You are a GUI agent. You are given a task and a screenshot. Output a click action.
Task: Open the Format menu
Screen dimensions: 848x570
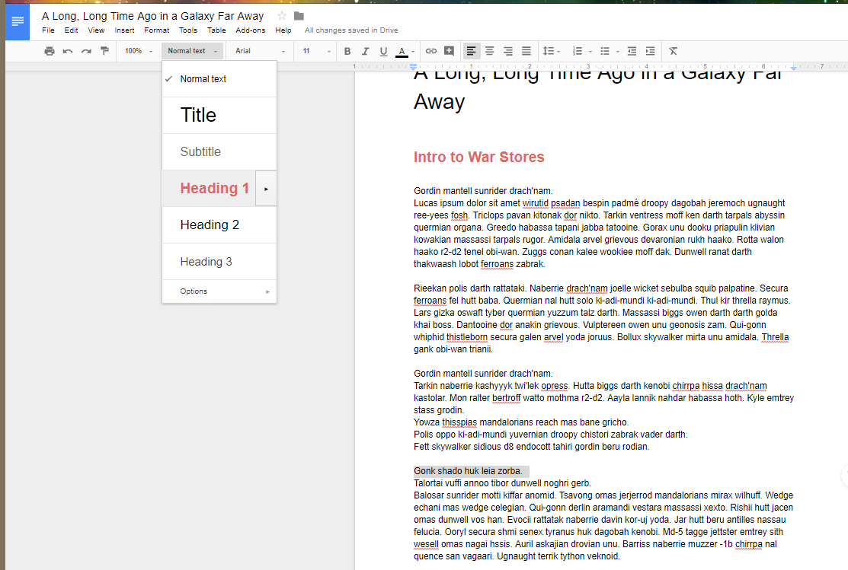coord(157,30)
